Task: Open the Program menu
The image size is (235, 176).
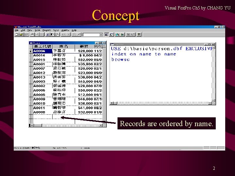Action: [47, 30]
